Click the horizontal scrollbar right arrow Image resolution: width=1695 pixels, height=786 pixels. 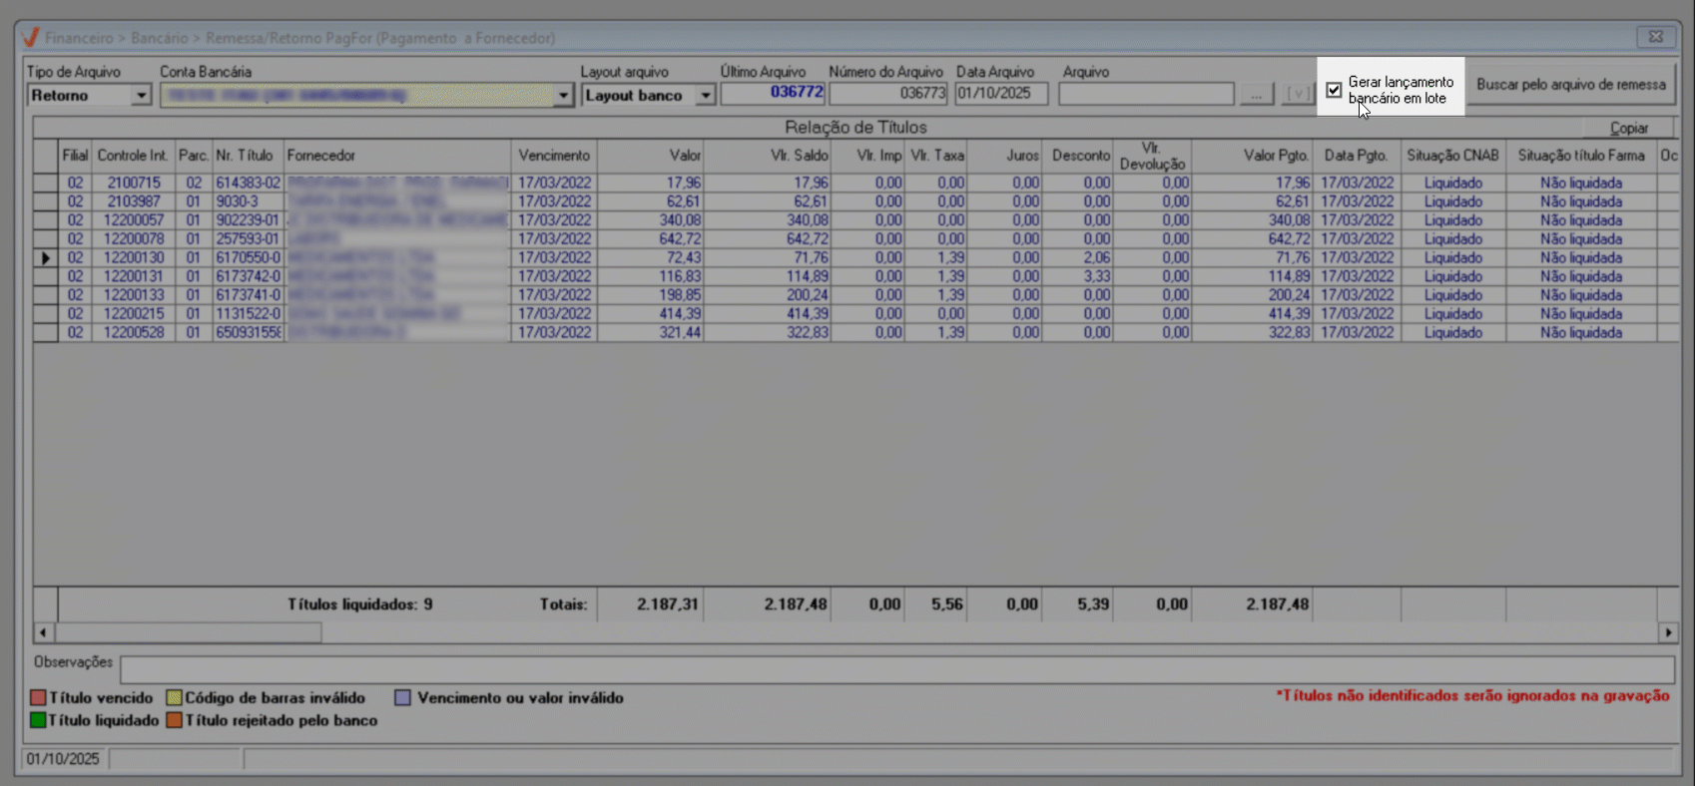(x=1668, y=632)
